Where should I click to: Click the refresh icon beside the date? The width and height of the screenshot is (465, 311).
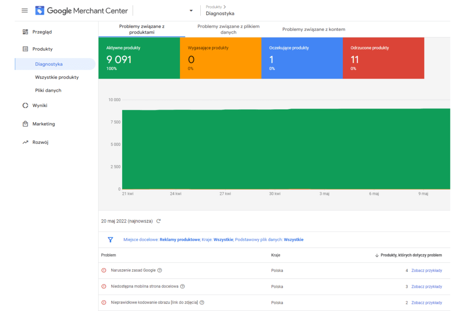(x=158, y=221)
